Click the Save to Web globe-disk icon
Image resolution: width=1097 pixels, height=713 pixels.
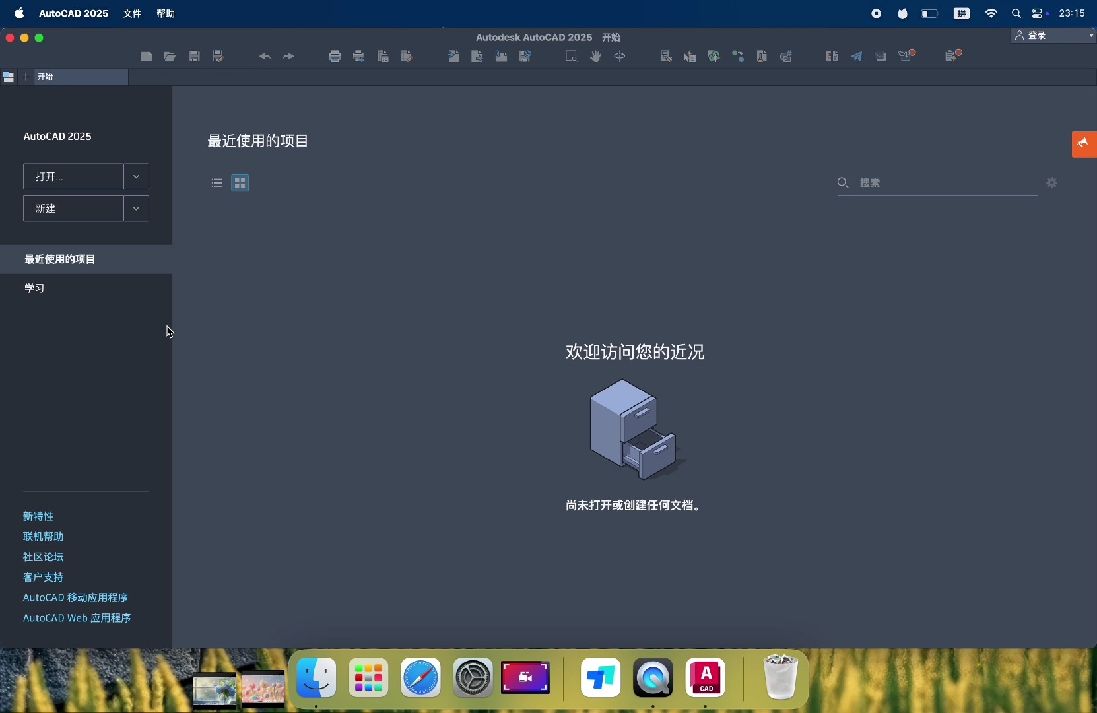[x=525, y=57]
